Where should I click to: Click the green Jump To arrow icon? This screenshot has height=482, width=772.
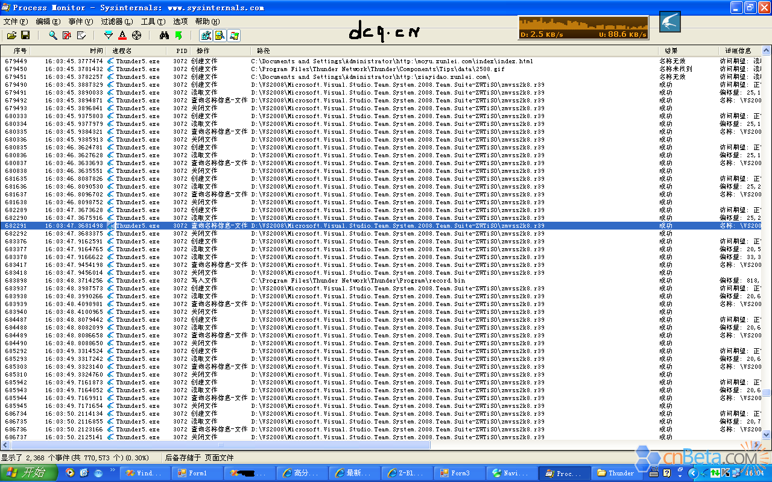point(178,36)
